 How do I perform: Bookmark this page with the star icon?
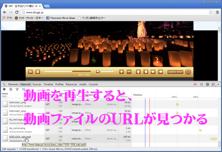pyautogui.click(x=211, y=12)
